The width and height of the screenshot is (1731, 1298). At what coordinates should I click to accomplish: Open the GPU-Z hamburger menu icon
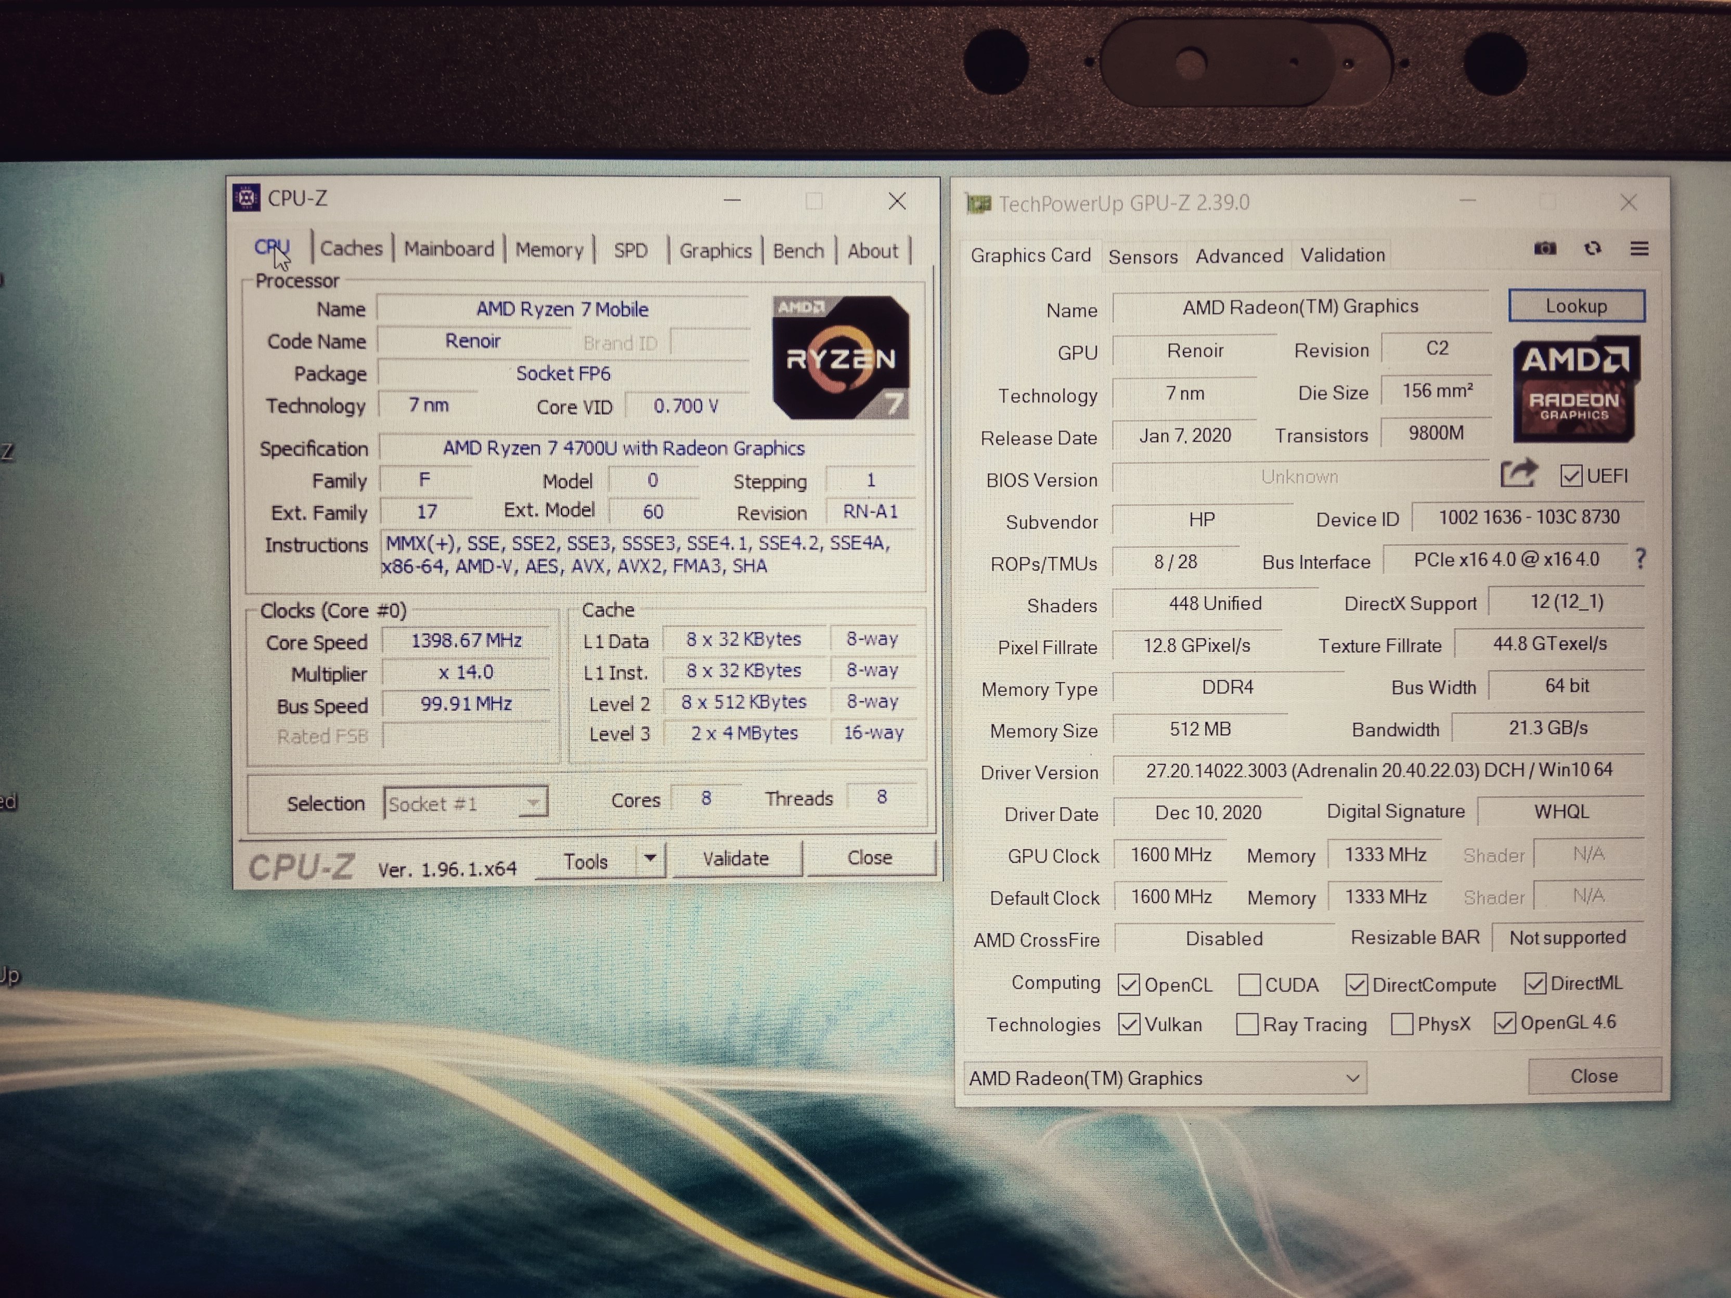coord(1639,249)
